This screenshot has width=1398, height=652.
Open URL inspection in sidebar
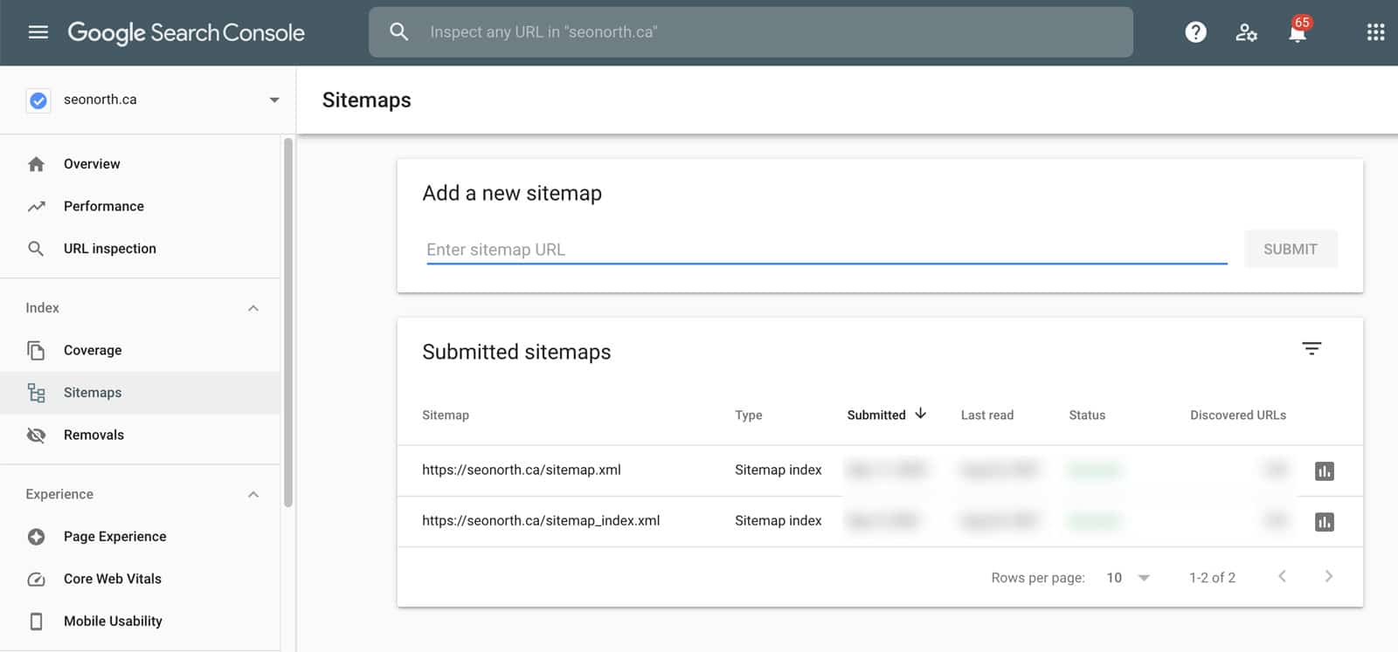click(140, 249)
